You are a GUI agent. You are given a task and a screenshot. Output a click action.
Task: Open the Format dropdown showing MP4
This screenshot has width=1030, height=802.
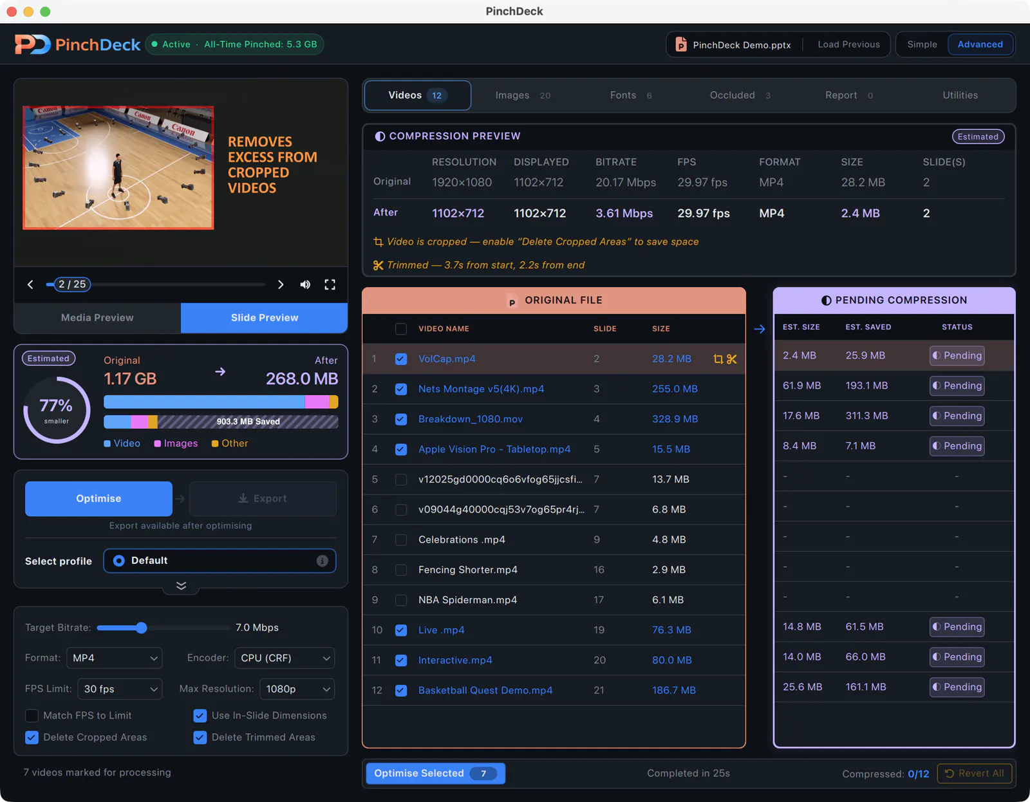coord(115,658)
